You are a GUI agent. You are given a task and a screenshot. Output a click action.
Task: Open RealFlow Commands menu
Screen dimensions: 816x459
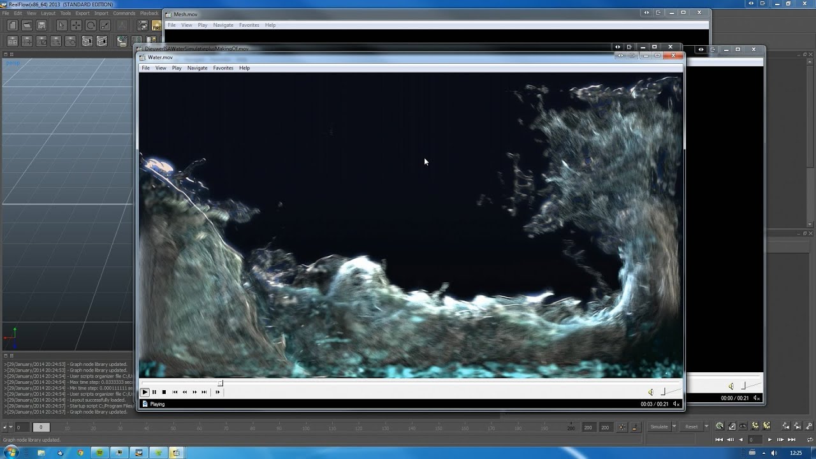pyautogui.click(x=124, y=13)
